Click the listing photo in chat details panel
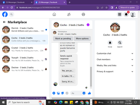 tap(115, 27)
